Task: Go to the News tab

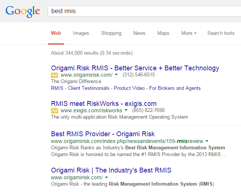Action: coord(139,33)
